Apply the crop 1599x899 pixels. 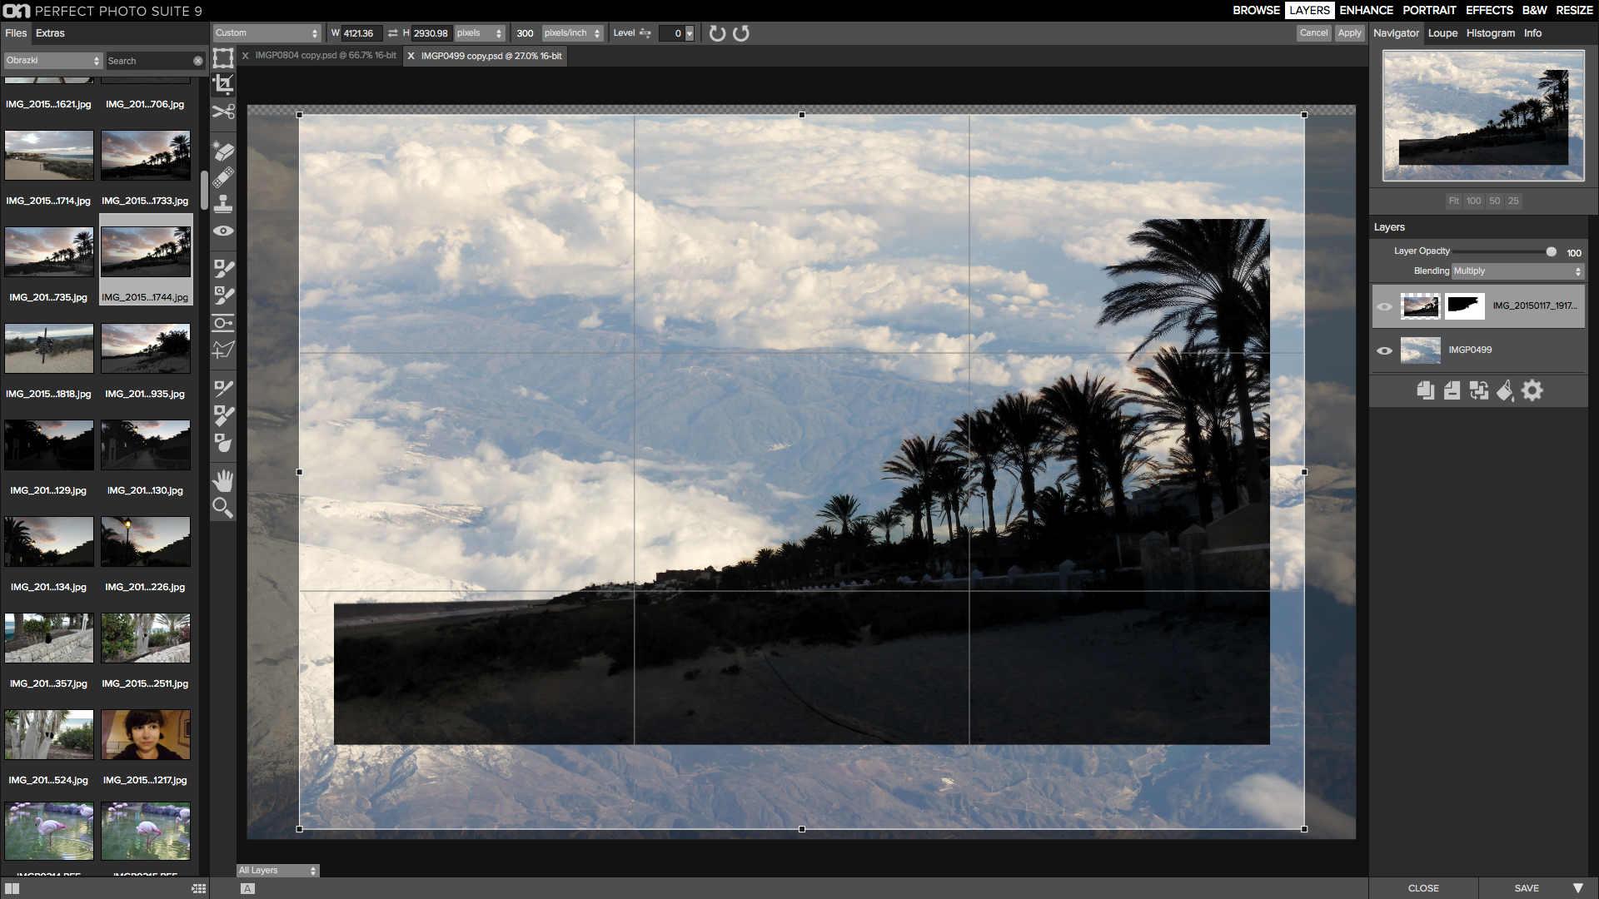[1349, 33]
